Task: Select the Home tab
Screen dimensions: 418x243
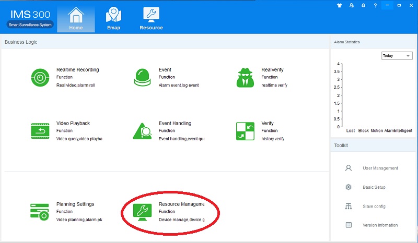Action: pos(76,19)
